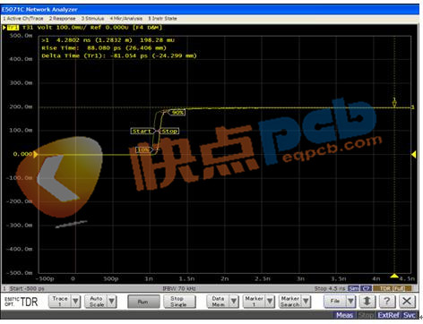Screen dimensions: 423x324
Task: Click the Stop 4.5 ns field
Action: (330, 288)
